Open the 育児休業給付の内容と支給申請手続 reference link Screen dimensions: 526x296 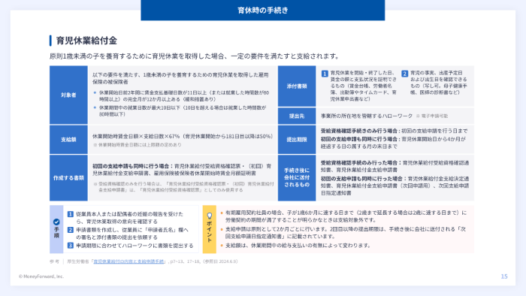[128, 261]
